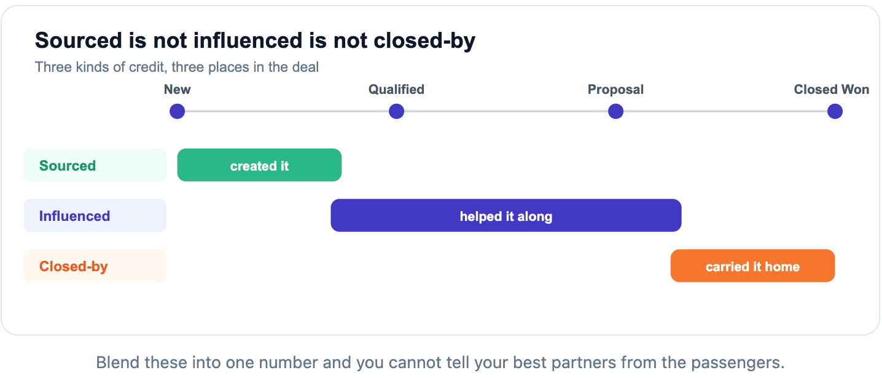Click the New stage dot
Image resolution: width=882 pixels, height=378 pixels.
(x=178, y=112)
